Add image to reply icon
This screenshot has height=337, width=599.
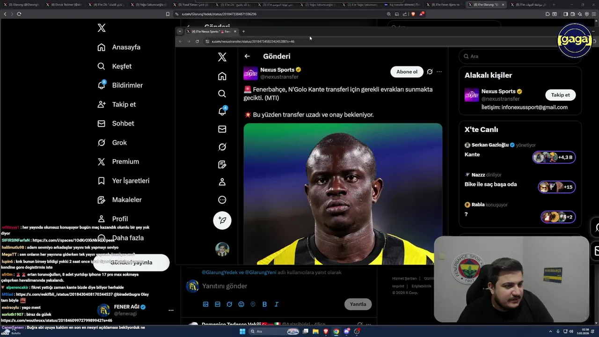point(205,304)
